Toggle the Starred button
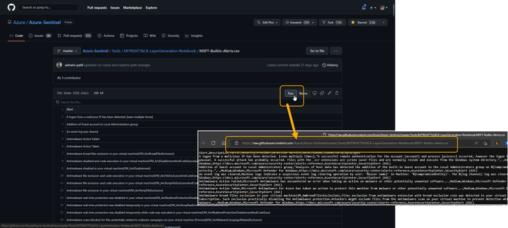Viewport: 508px width, 228px height. pyautogui.click(x=364, y=22)
